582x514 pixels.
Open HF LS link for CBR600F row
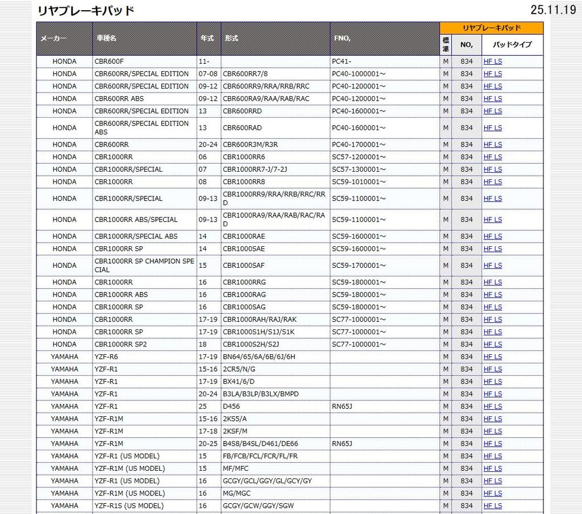coord(492,61)
